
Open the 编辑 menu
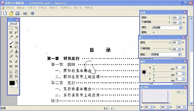[x=21, y=8]
